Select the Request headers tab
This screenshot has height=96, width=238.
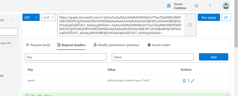71,45
